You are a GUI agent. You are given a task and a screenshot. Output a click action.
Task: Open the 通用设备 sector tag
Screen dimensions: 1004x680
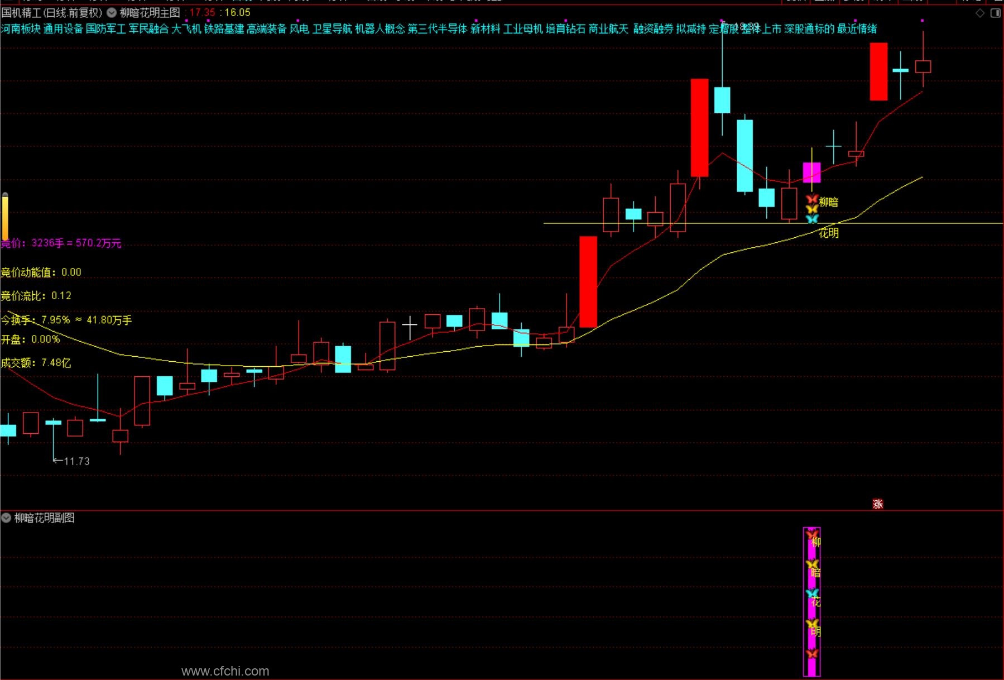[63, 28]
